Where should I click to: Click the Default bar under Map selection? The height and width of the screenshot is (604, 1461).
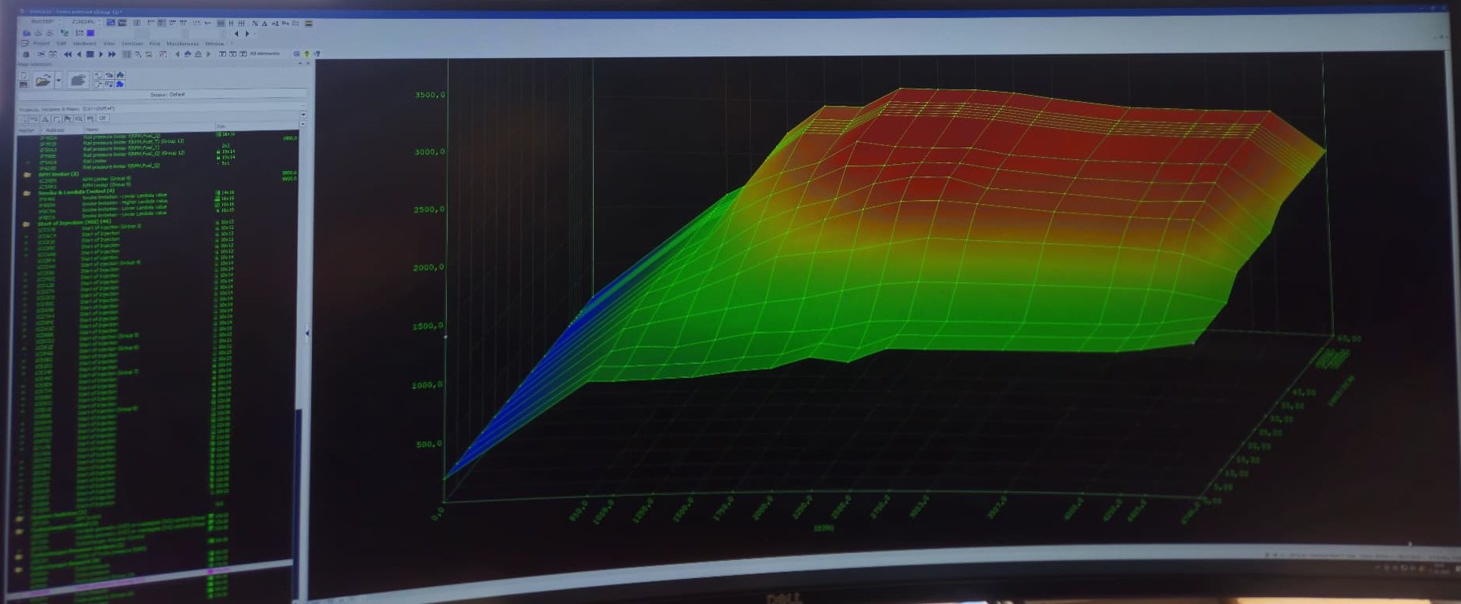click(163, 95)
